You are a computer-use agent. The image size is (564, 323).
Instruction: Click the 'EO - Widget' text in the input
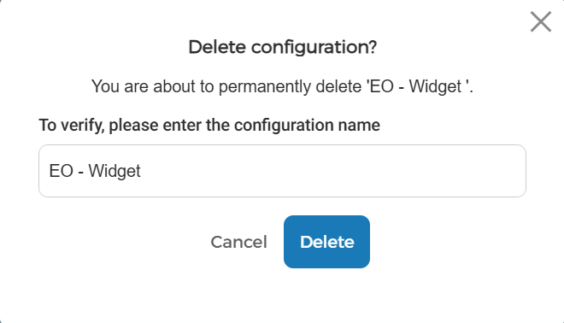tap(95, 171)
